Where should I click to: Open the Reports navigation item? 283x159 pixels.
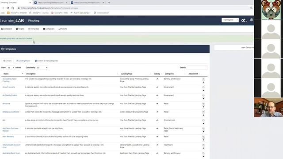pos(63,29)
